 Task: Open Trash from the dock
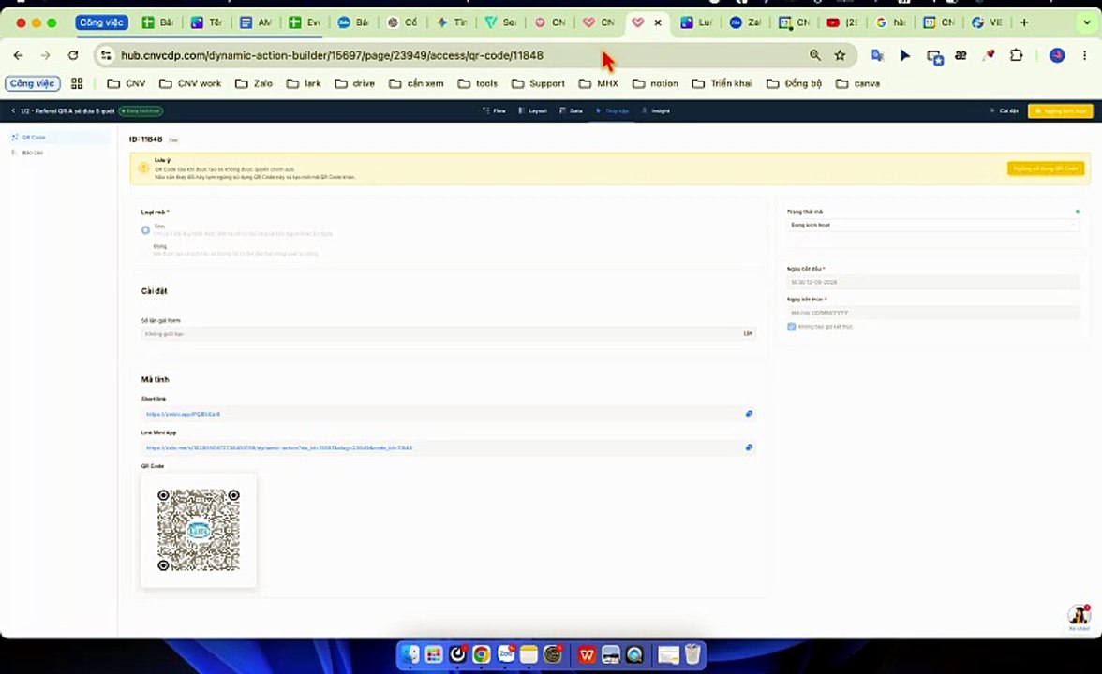692,654
